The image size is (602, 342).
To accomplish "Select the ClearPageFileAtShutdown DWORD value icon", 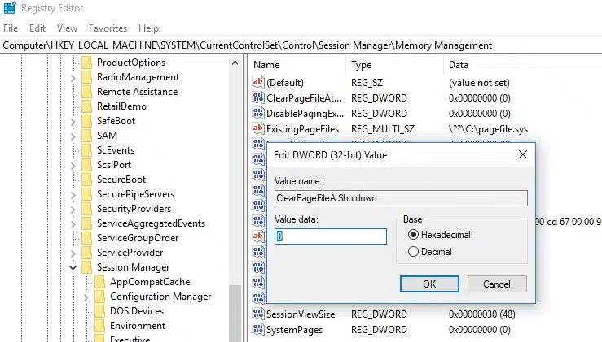I will 259,98.
